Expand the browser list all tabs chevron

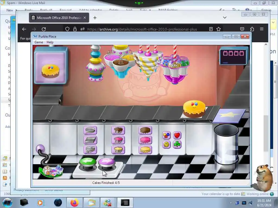click(x=225, y=18)
